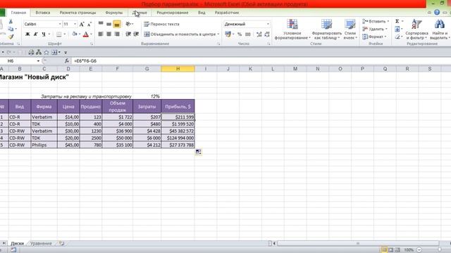
Task: Open the borders dropdown arrow
Action: click(x=64, y=34)
